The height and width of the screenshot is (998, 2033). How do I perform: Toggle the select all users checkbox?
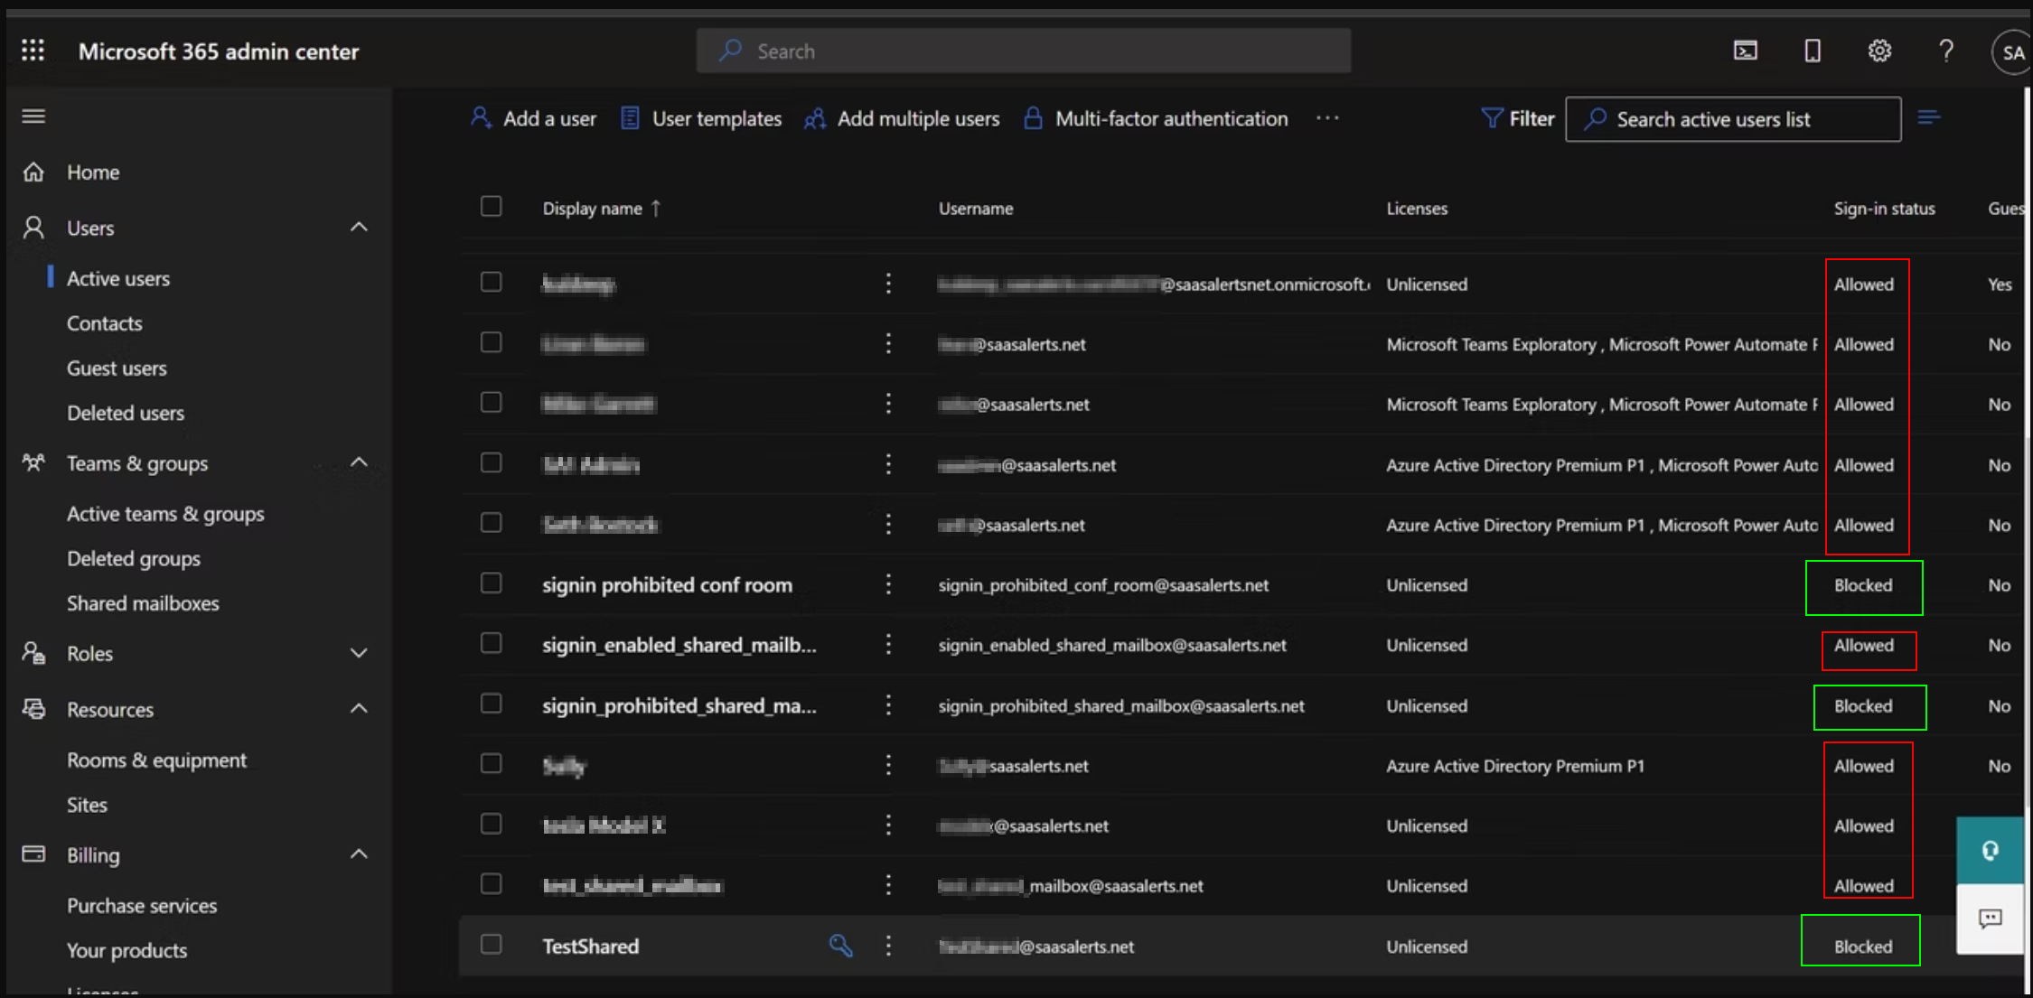coord(491,207)
